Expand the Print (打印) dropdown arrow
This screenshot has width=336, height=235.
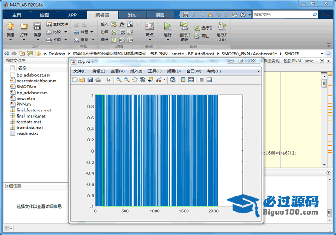point(66,40)
